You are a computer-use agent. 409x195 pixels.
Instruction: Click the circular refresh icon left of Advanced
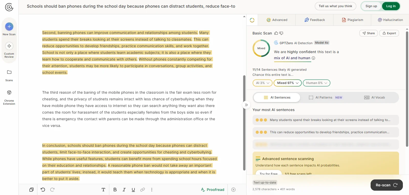[252, 20]
